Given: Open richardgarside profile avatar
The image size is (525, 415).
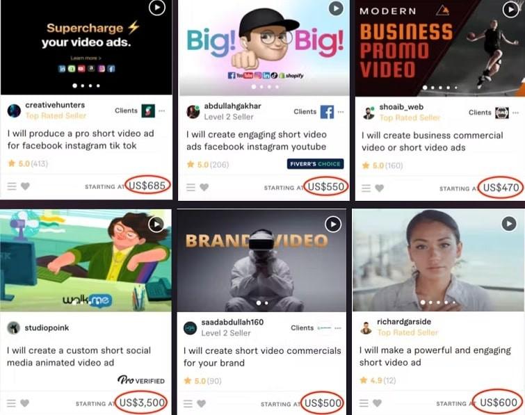Looking at the screenshot, I should (366, 328).
